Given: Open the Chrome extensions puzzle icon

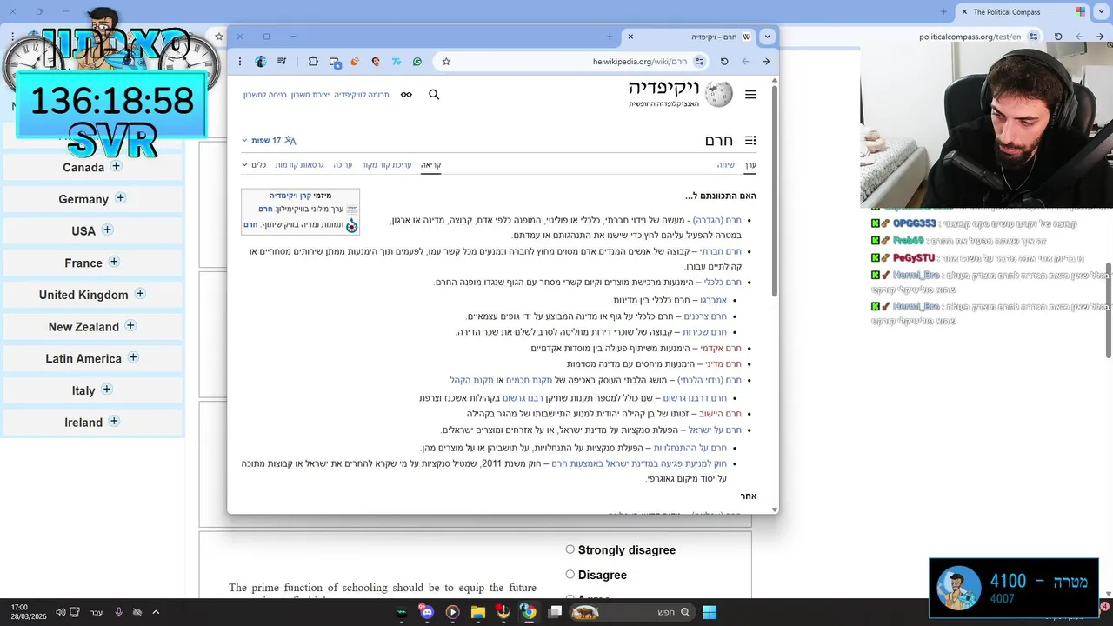Looking at the screenshot, I should 313,62.
